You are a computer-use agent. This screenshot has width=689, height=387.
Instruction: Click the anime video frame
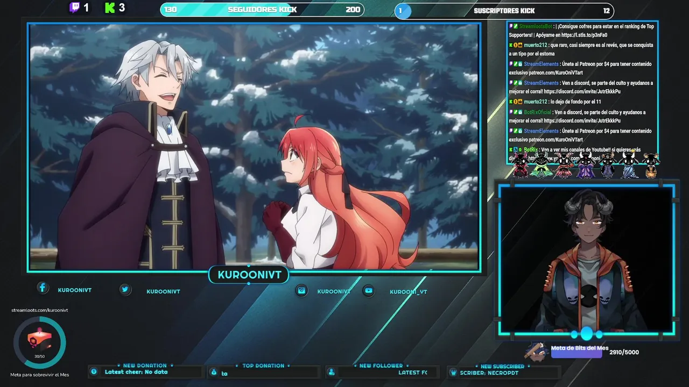coord(254,147)
